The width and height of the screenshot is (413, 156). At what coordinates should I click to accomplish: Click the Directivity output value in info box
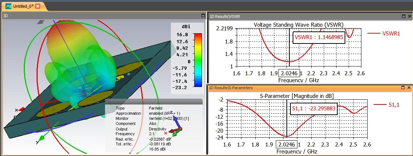(x=158, y=129)
